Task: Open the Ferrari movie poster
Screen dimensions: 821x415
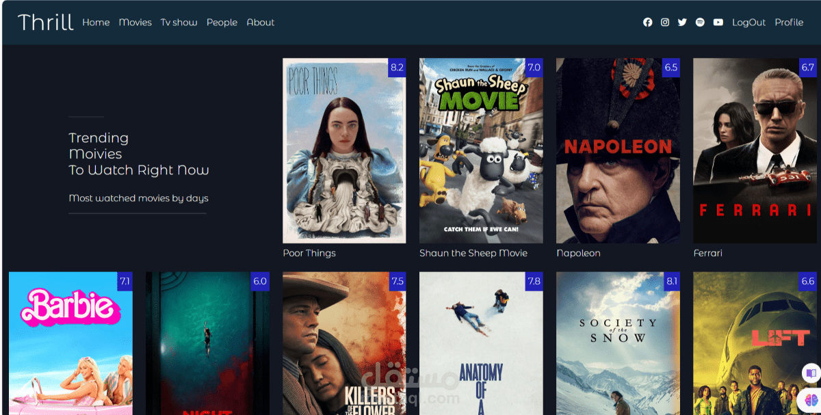Action: (755, 150)
